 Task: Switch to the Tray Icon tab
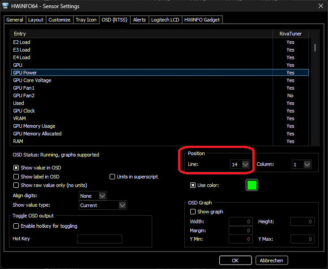tap(86, 20)
